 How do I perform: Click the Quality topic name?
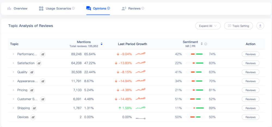coord(22,72)
